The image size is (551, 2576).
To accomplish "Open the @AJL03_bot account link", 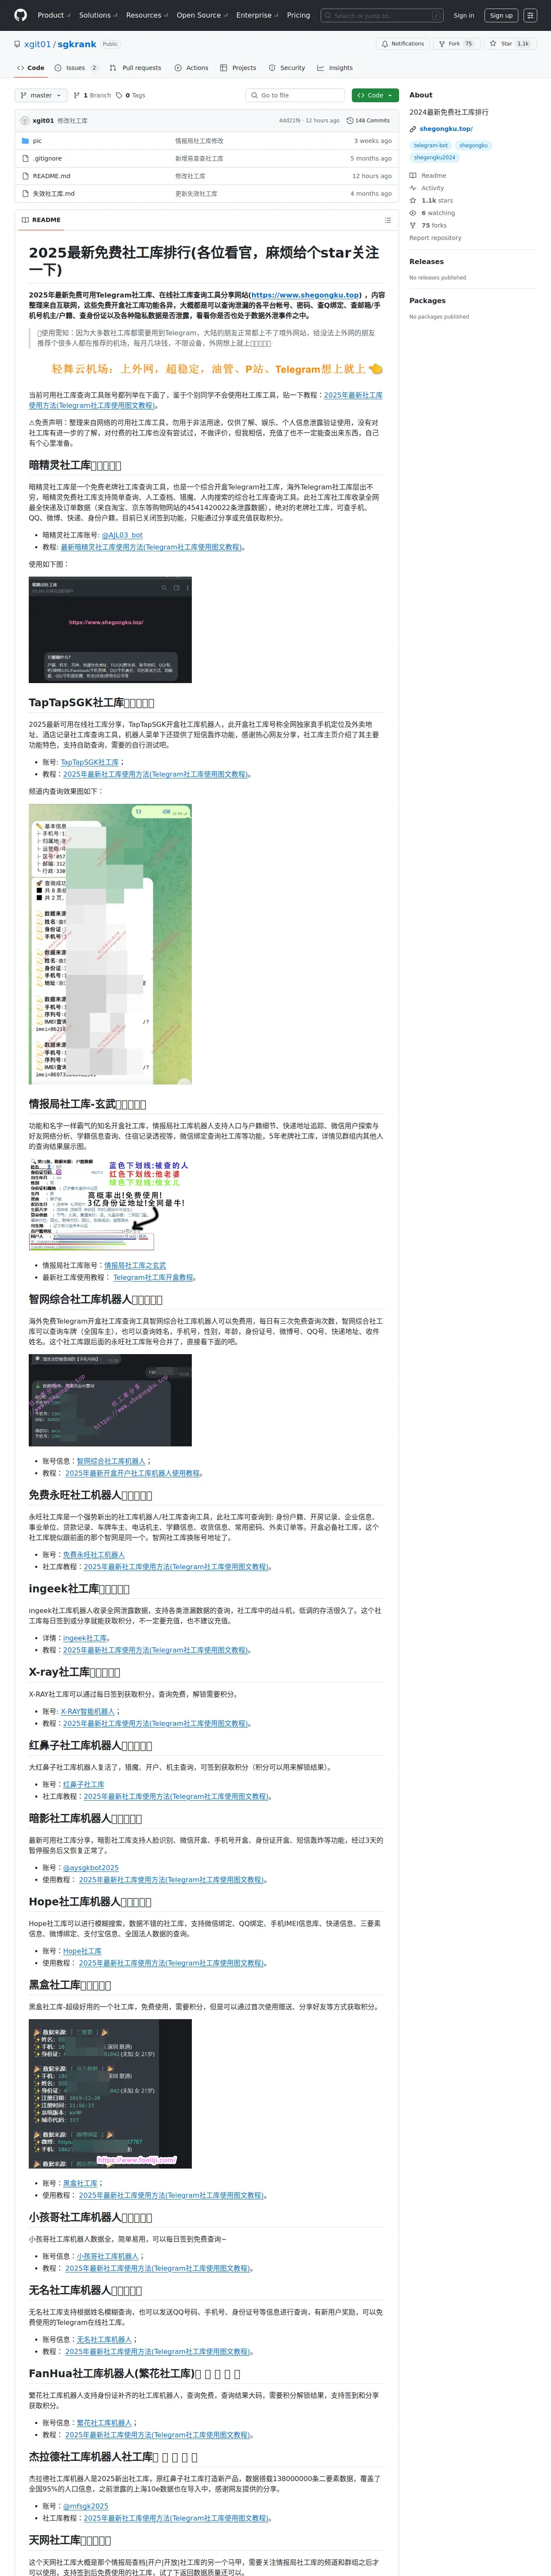I will [x=122, y=535].
